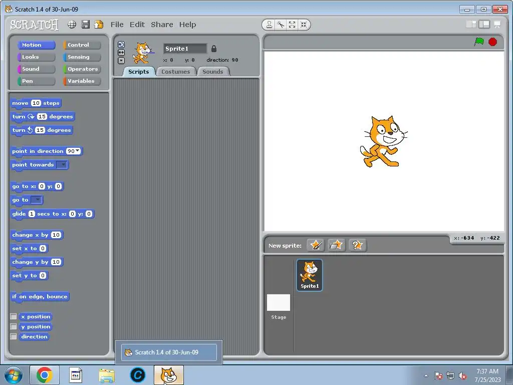Viewport: 513px width, 385px height.
Task: Click the change x by 10 block
Action: click(x=37, y=235)
